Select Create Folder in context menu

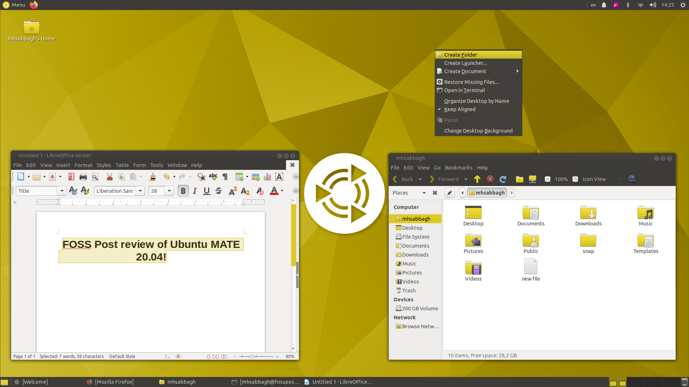pos(460,55)
